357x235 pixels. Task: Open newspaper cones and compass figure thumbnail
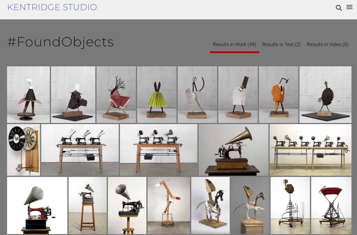pyautogui.click(x=197, y=95)
